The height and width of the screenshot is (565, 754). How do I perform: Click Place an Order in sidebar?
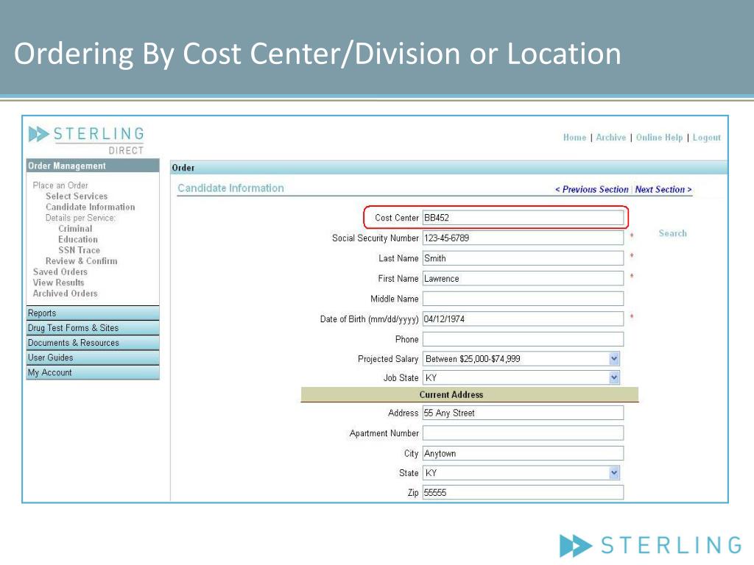[60, 185]
